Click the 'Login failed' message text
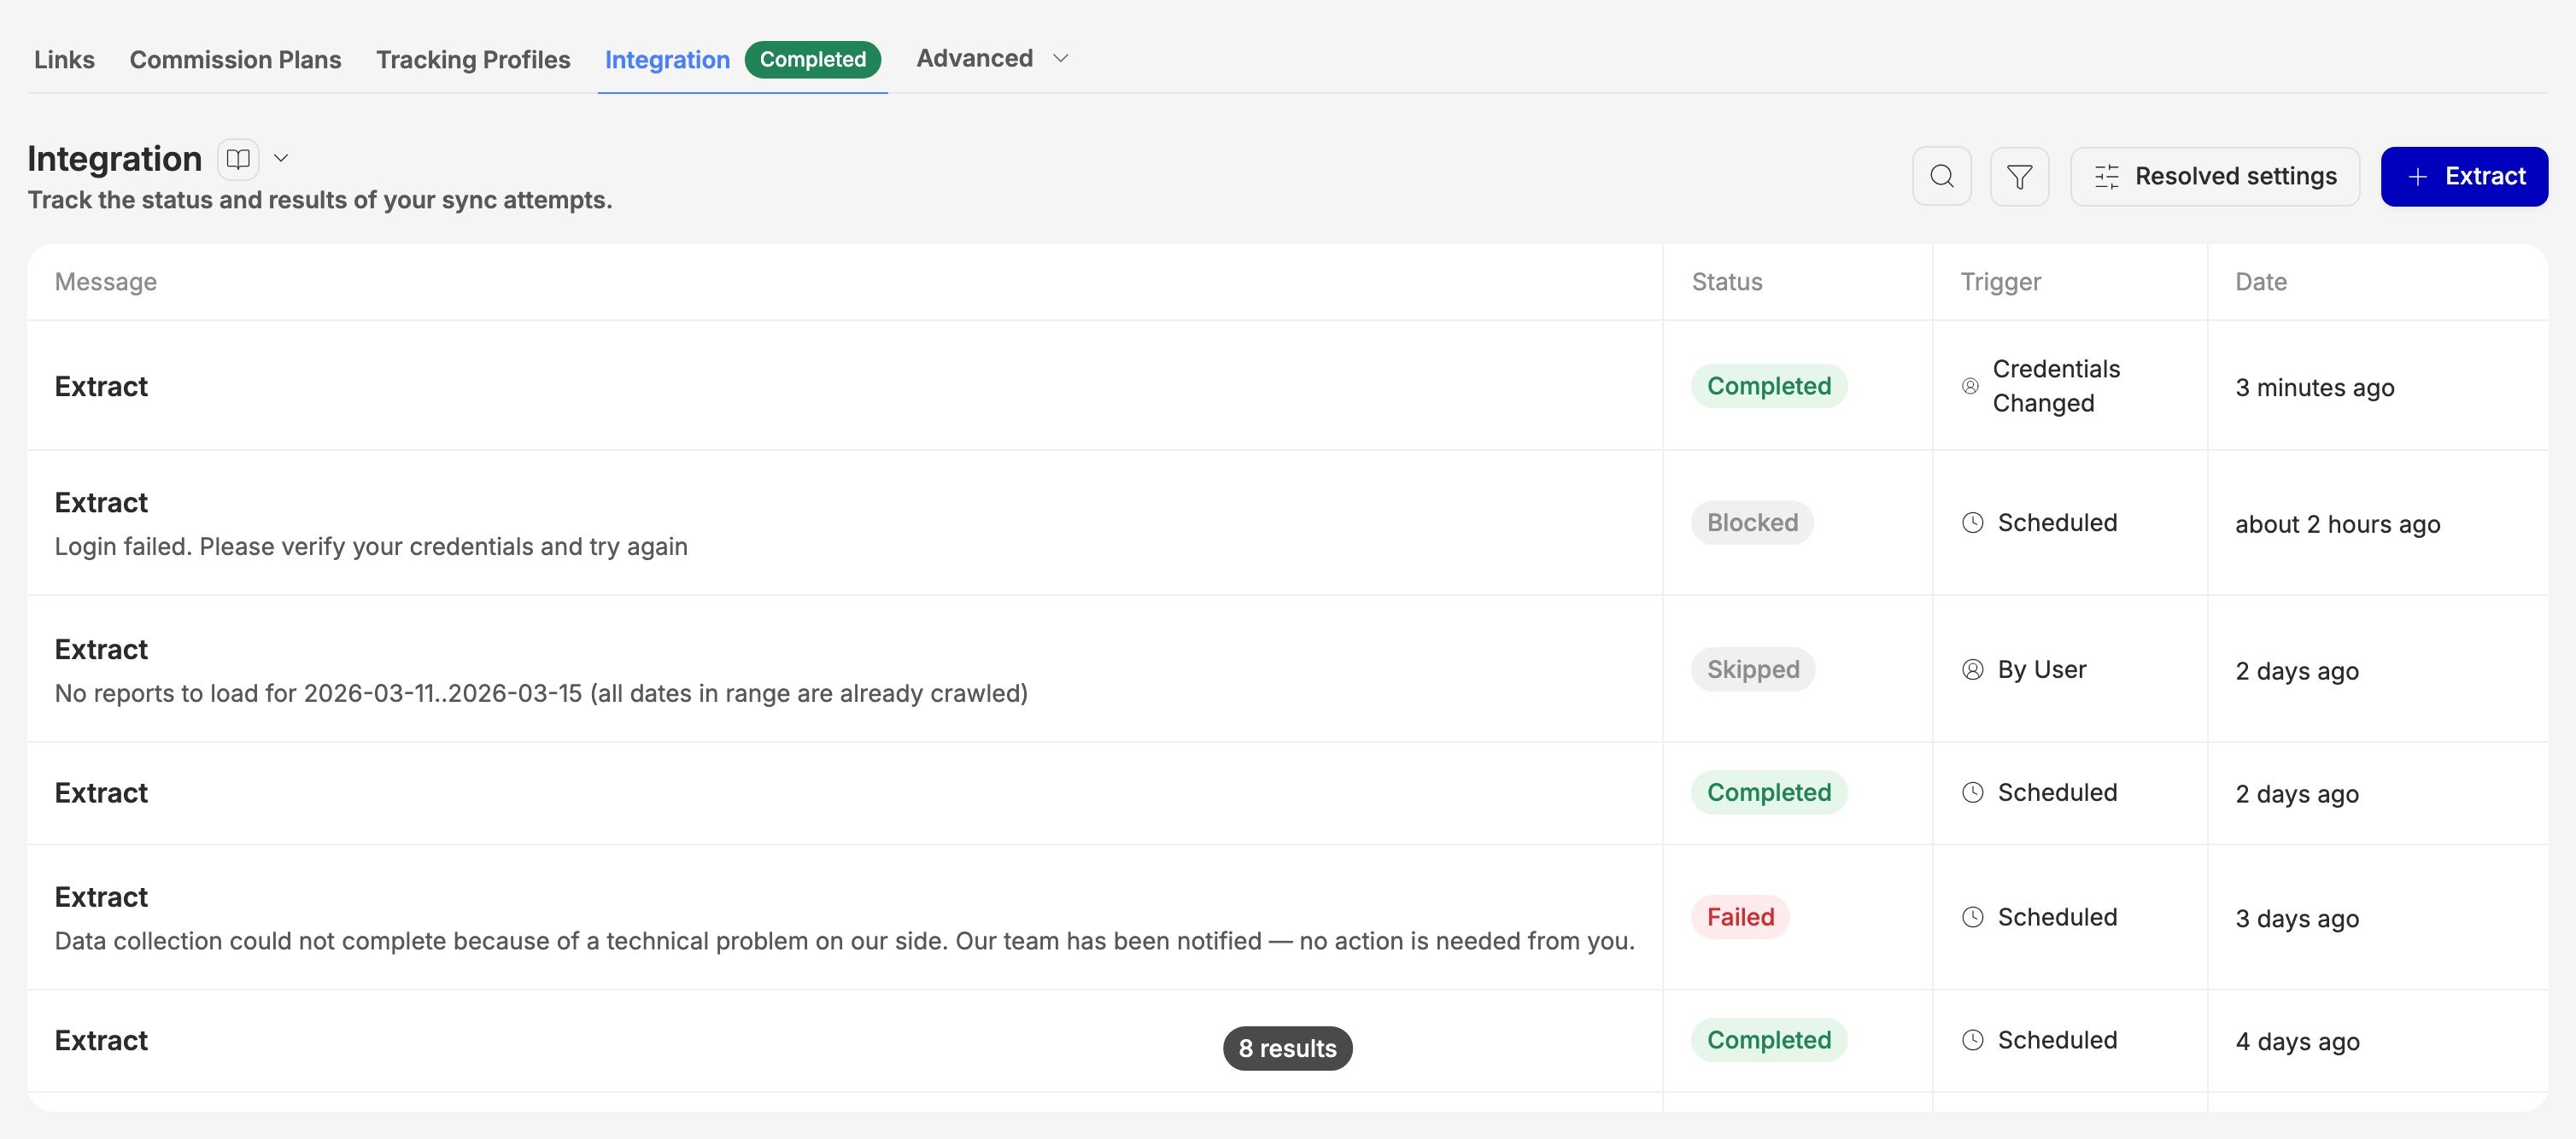2576x1139 pixels. point(371,546)
